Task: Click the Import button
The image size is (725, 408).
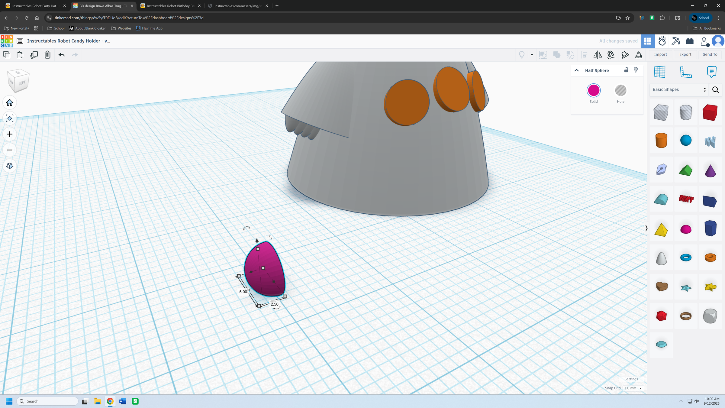Action: 660,54
